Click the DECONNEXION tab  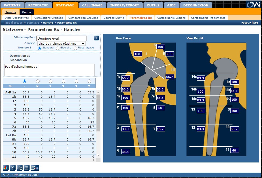[x=196, y=5]
